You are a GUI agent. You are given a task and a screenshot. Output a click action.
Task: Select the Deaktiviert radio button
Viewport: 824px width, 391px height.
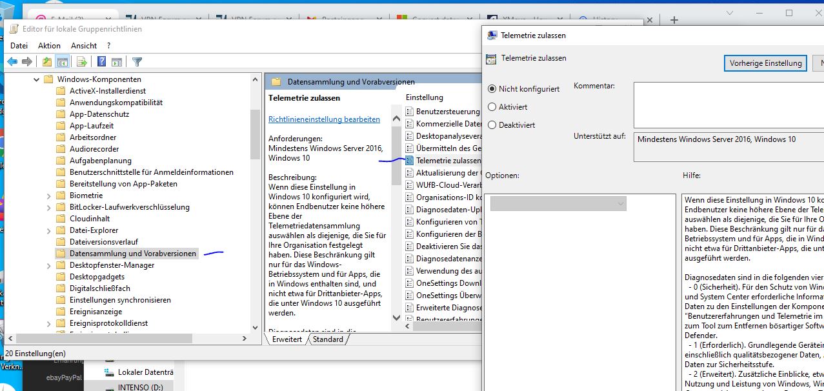(x=492, y=125)
